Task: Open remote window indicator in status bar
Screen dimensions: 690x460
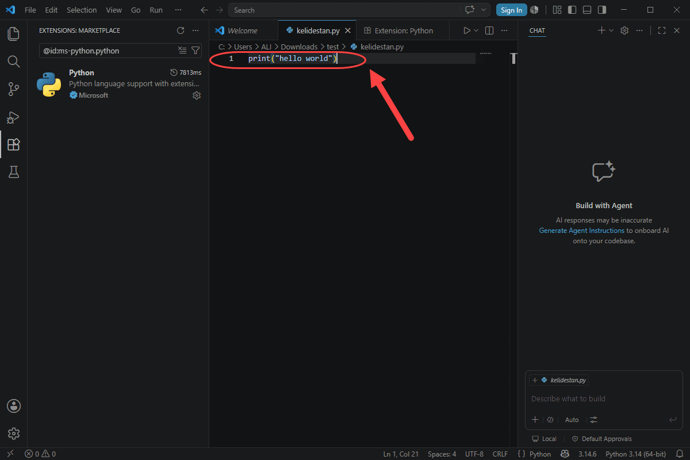Action: point(10,454)
